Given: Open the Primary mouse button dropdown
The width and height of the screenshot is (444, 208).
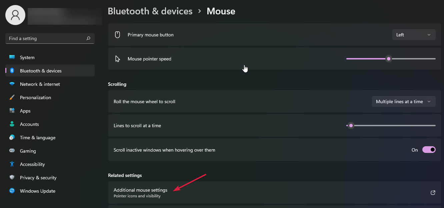Looking at the screenshot, I should pos(414,35).
